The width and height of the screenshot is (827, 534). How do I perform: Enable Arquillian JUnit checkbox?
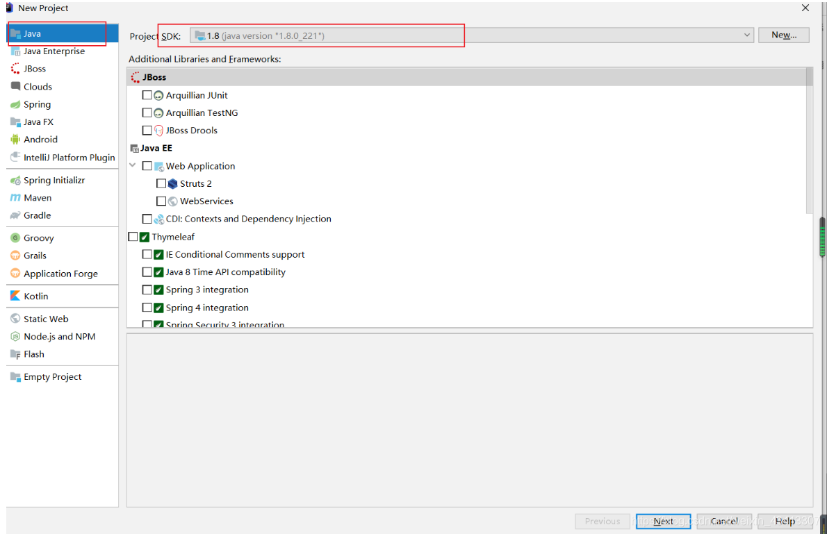tap(147, 95)
